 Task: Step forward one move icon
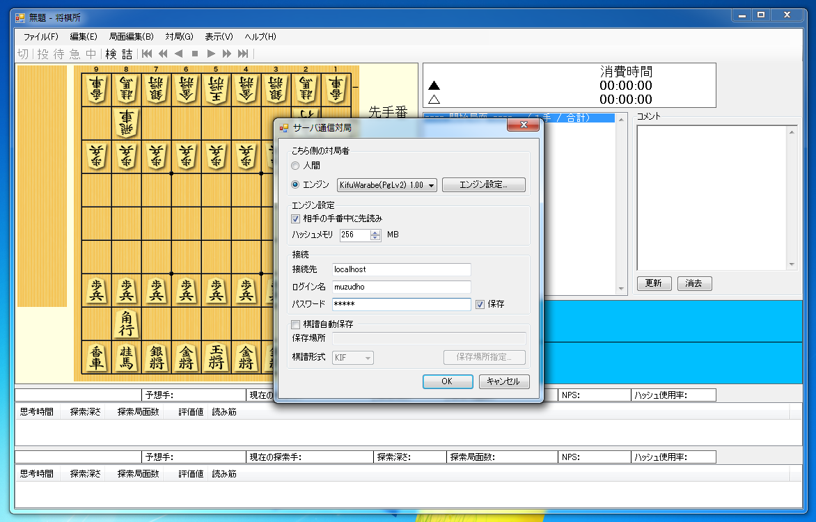click(x=211, y=54)
